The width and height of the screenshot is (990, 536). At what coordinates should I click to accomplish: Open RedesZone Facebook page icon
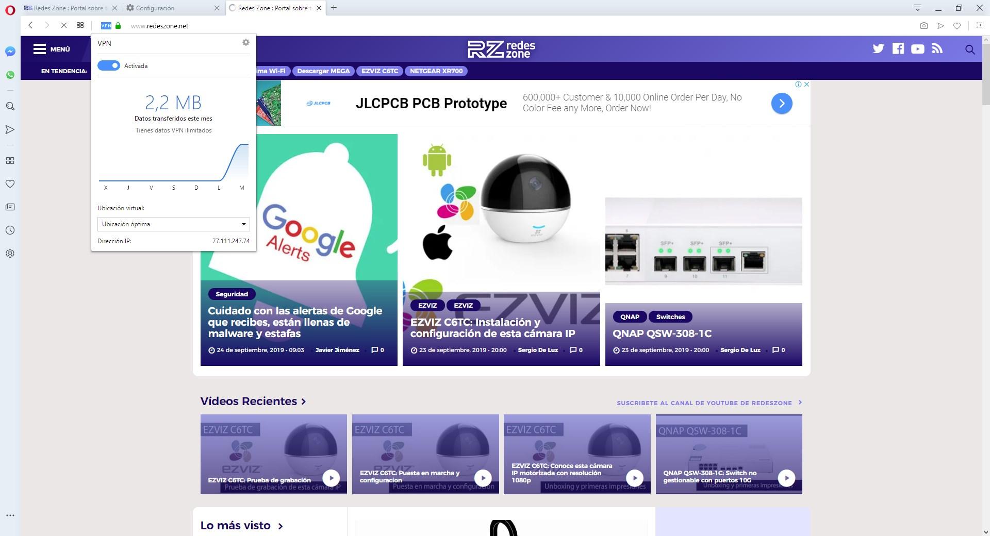click(898, 49)
